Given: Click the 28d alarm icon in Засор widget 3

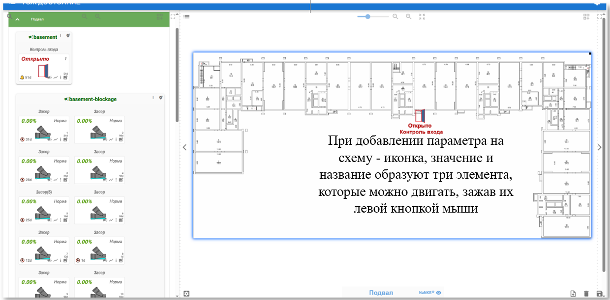Looking at the screenshot, I should coord(22,179).
